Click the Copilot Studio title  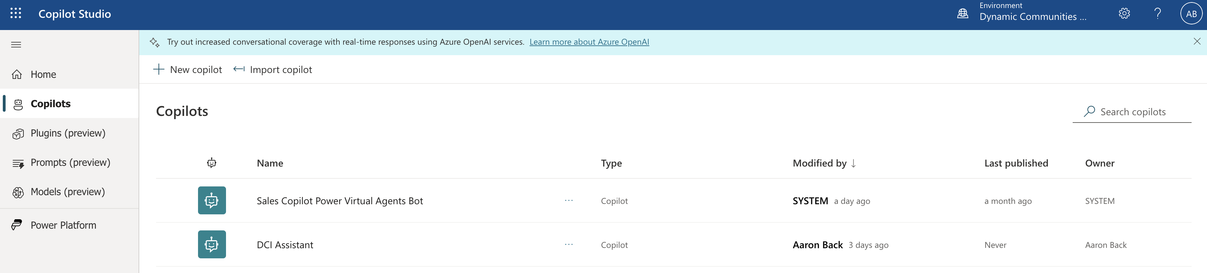(75, 14)
